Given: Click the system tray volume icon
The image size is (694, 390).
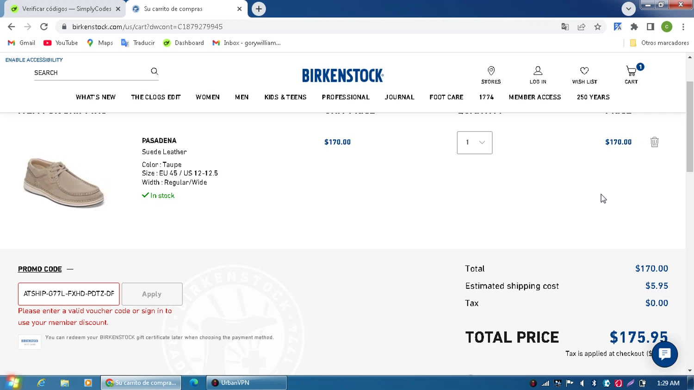Looking at the screenshot, I should click(x=582, y=383).
